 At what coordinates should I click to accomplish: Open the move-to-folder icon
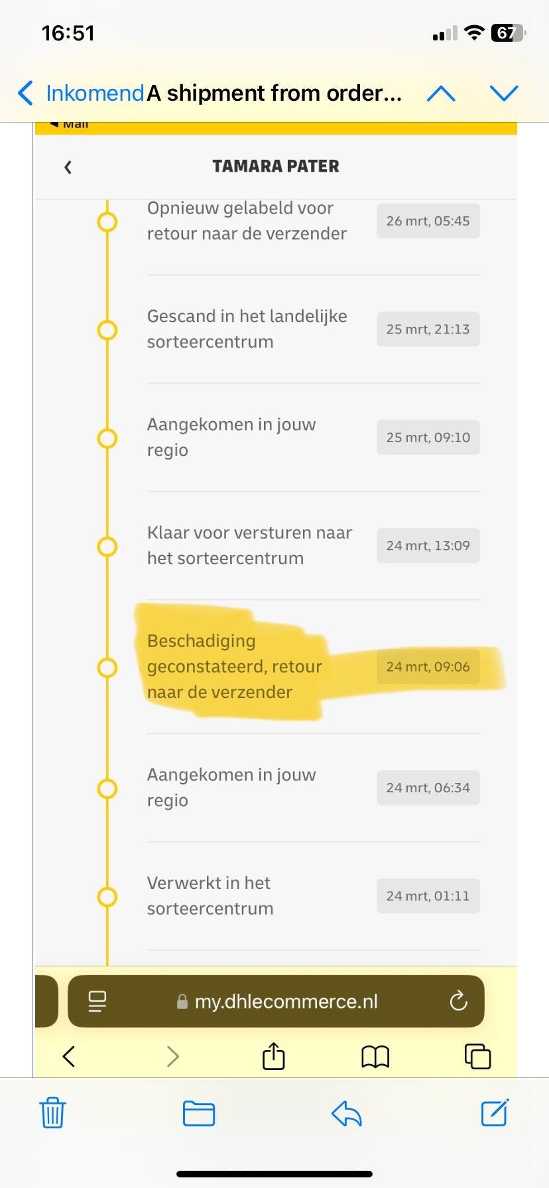coord(198,1113)
